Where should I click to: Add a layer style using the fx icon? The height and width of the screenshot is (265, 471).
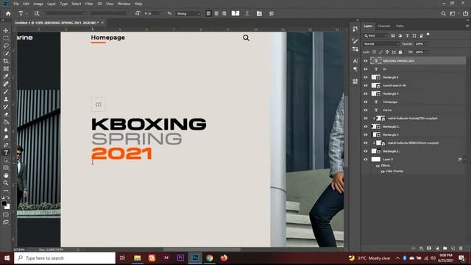421,248
